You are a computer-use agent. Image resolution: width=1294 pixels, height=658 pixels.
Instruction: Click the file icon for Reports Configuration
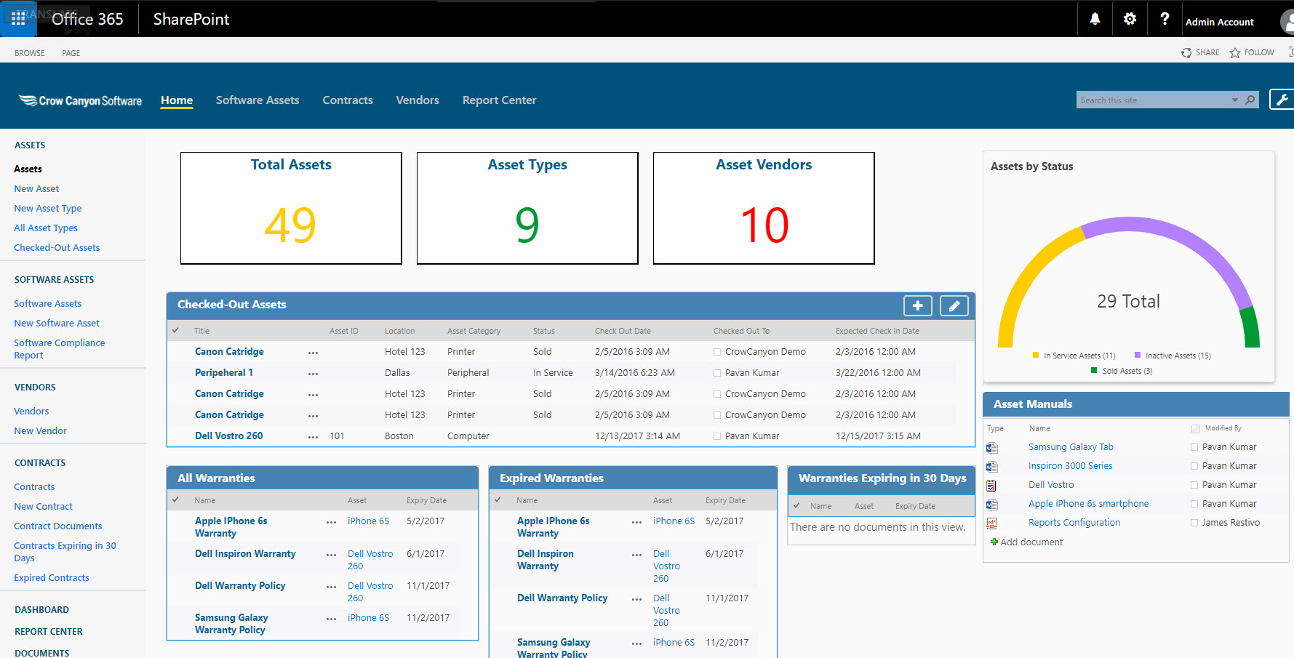(991, 523)
